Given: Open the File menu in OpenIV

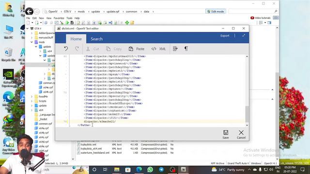Looking at the screenshot, I should coord(28,18).
